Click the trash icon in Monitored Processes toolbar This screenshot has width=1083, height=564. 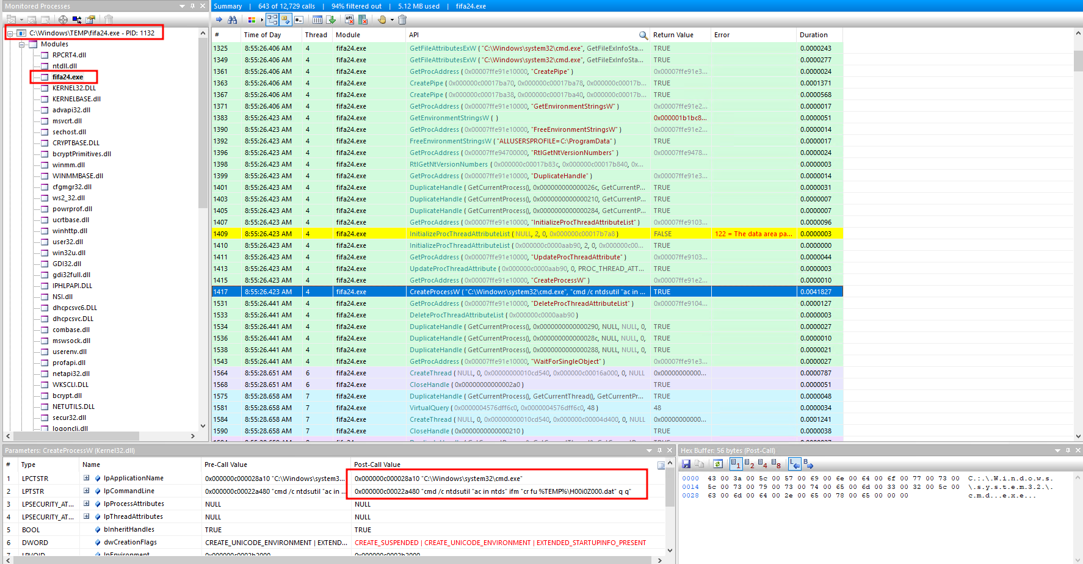(109, 20)
